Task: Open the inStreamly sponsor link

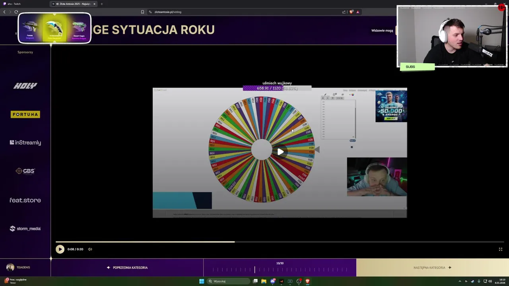Action: (x=25, y=143)
